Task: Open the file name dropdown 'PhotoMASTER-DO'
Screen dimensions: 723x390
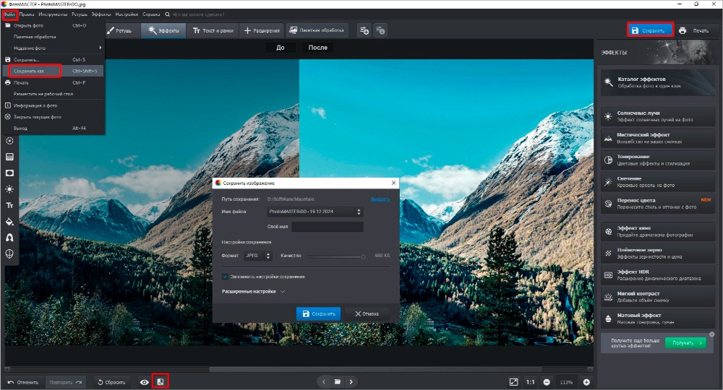Action: pos(315,212)
